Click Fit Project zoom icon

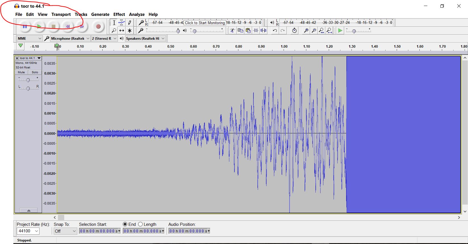(329, 30)
